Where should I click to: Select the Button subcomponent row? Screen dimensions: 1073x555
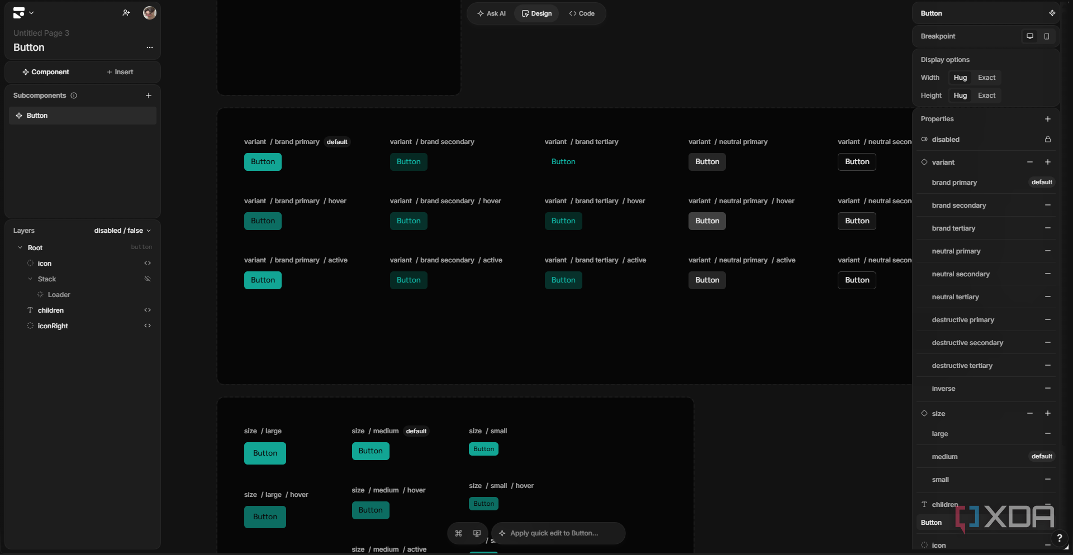pos(83,116)
